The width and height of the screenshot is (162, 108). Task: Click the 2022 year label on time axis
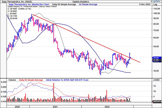[x=107, y=107]
